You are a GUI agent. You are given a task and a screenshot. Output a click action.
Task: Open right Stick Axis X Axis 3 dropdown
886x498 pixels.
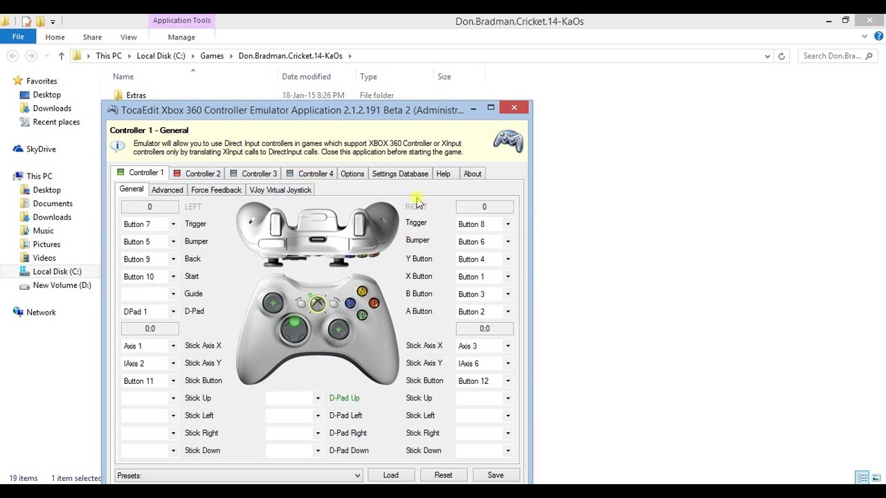(507, 346)
